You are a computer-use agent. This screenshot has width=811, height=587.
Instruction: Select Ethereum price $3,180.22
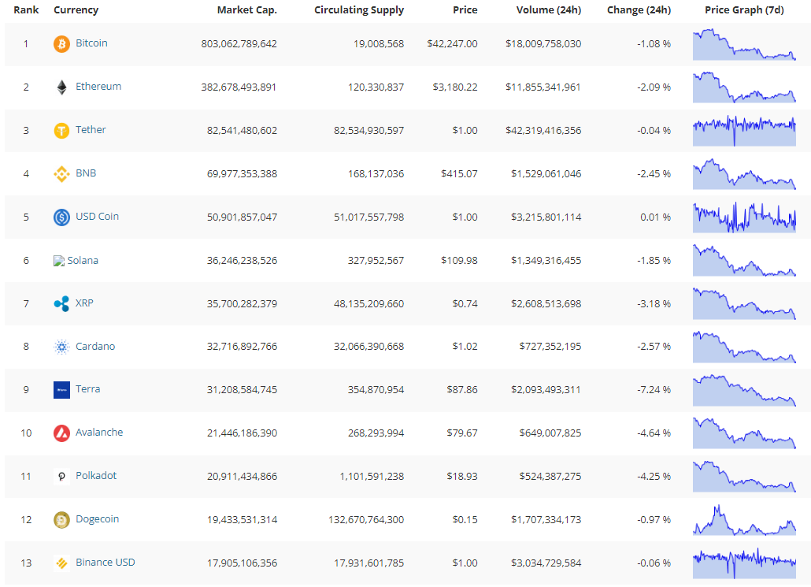[x=455, y=87]
